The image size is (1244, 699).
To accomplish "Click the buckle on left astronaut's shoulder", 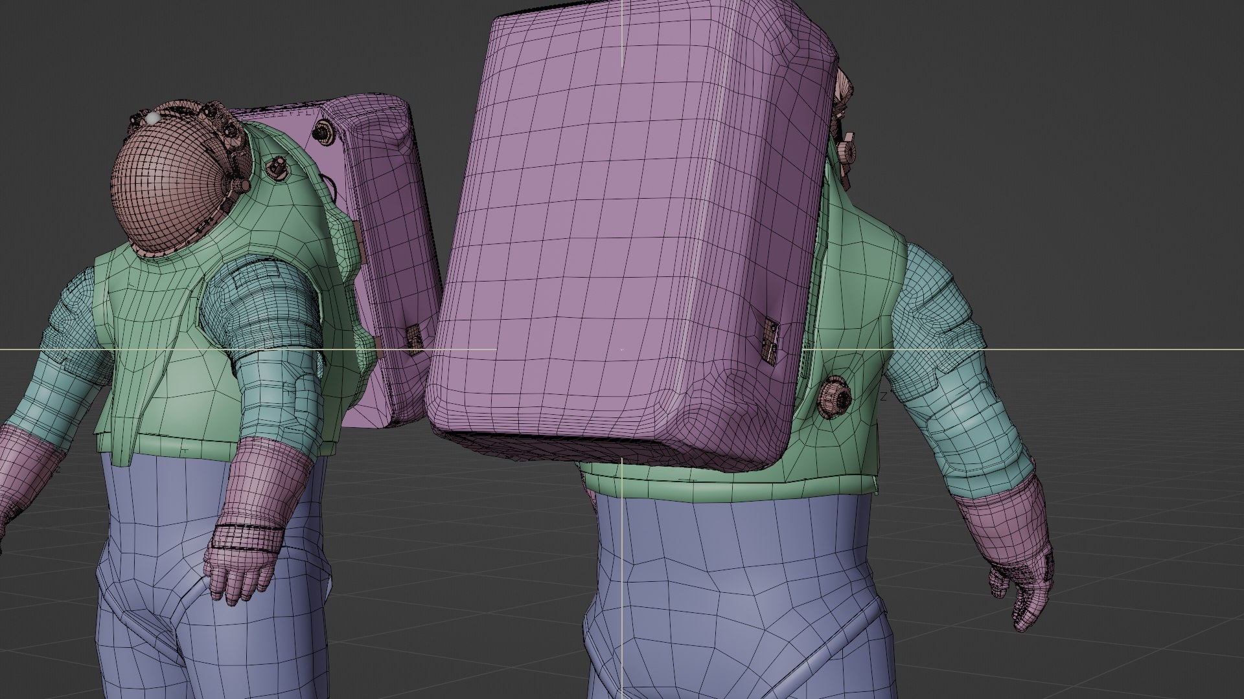I will pos(277,168).
